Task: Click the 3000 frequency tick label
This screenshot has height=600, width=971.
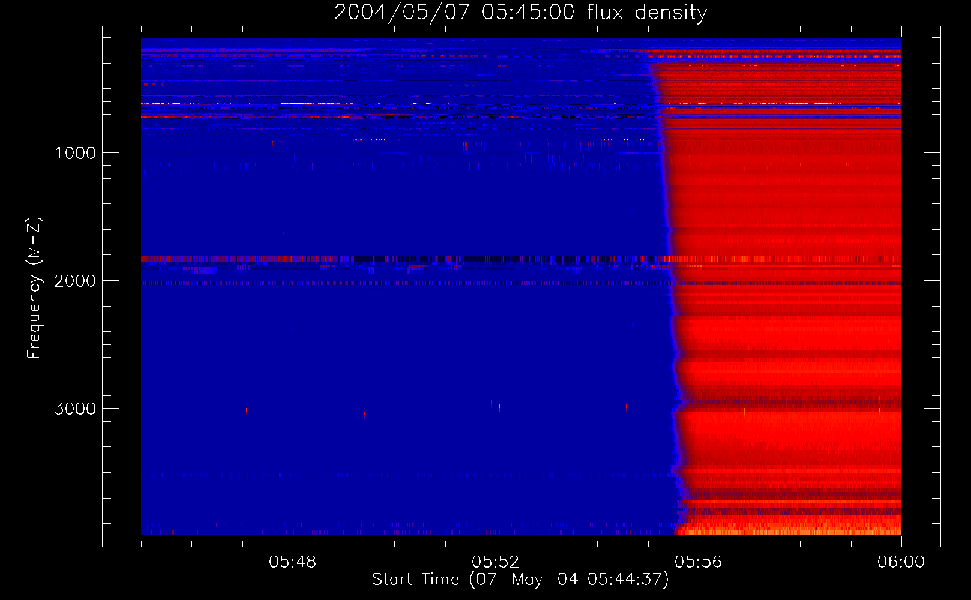Action: pyautogui.click(x=75, y=409)
